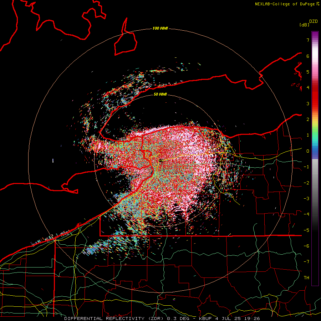The width and height of the screenshot is (321, 321).
Task: Click the [dB] units label
Action: tap(305, 25)
